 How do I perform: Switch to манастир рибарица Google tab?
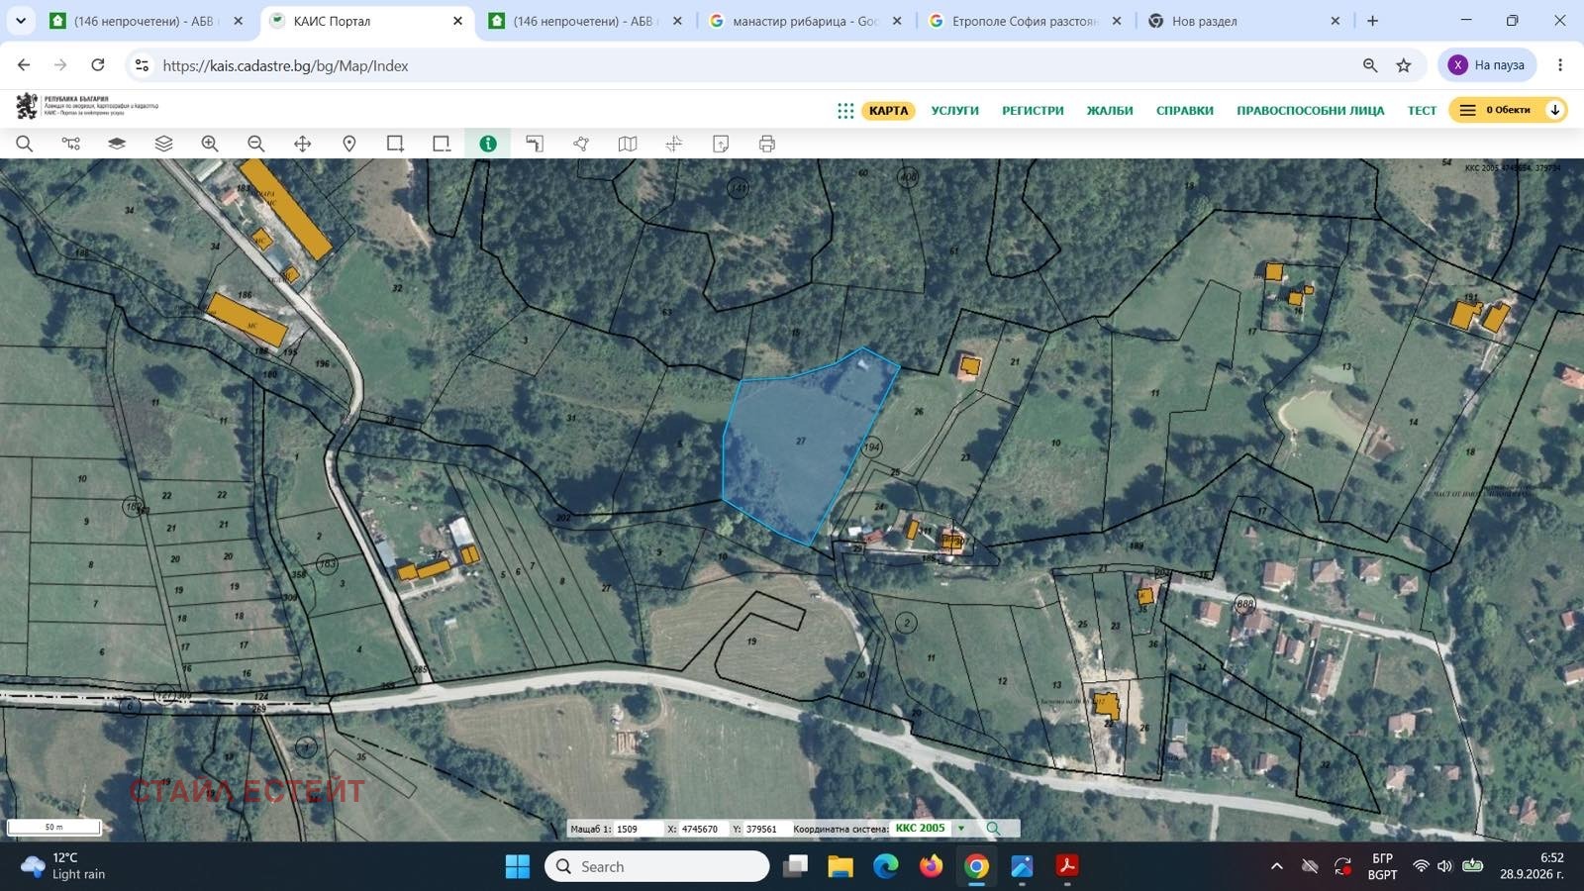(x=804, y=21)
